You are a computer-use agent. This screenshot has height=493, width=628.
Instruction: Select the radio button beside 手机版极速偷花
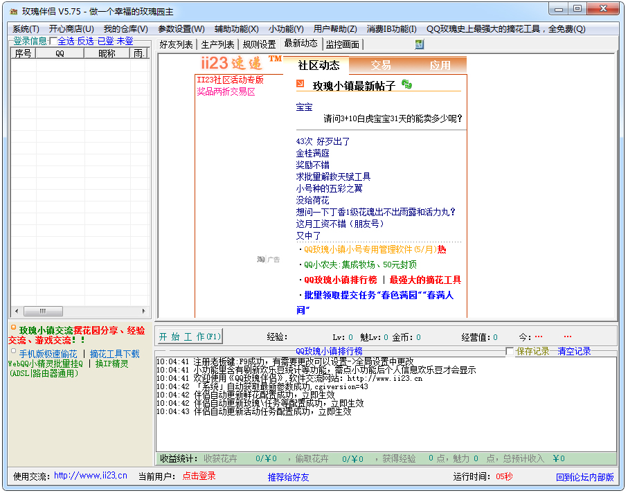(14, 351)
